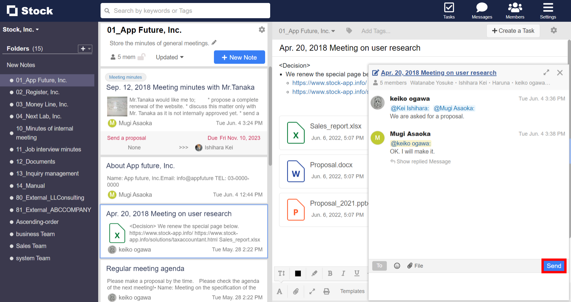Insert an emoji in the message box
The width and height of the screenshot is (571, 302).
click(397, 265)
